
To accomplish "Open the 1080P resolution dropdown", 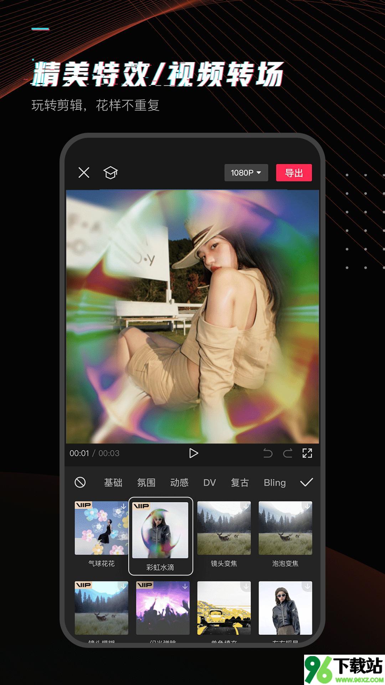I will pos(246,173).
